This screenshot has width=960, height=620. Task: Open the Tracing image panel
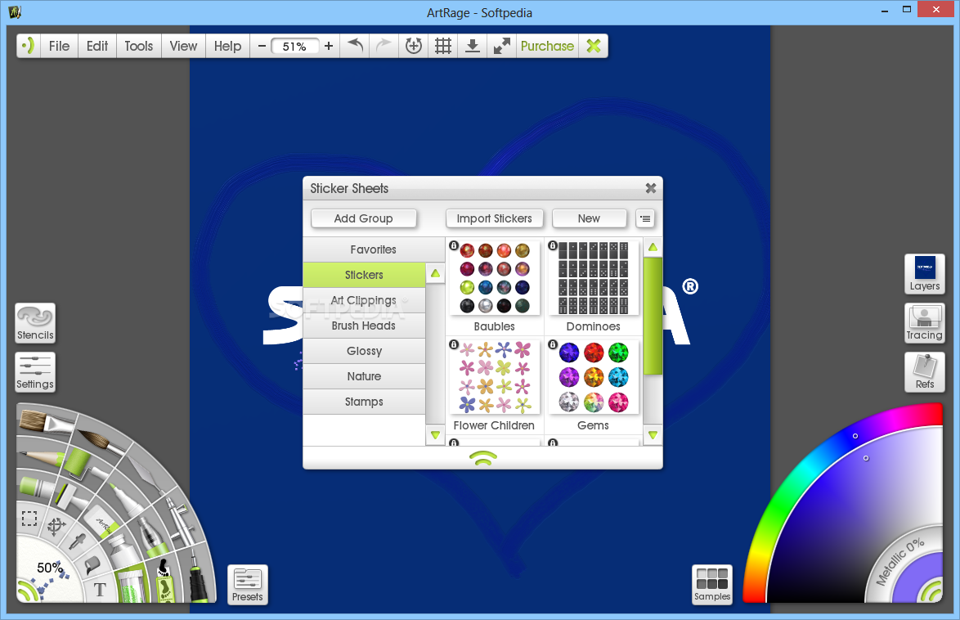[x=925, y=323]
